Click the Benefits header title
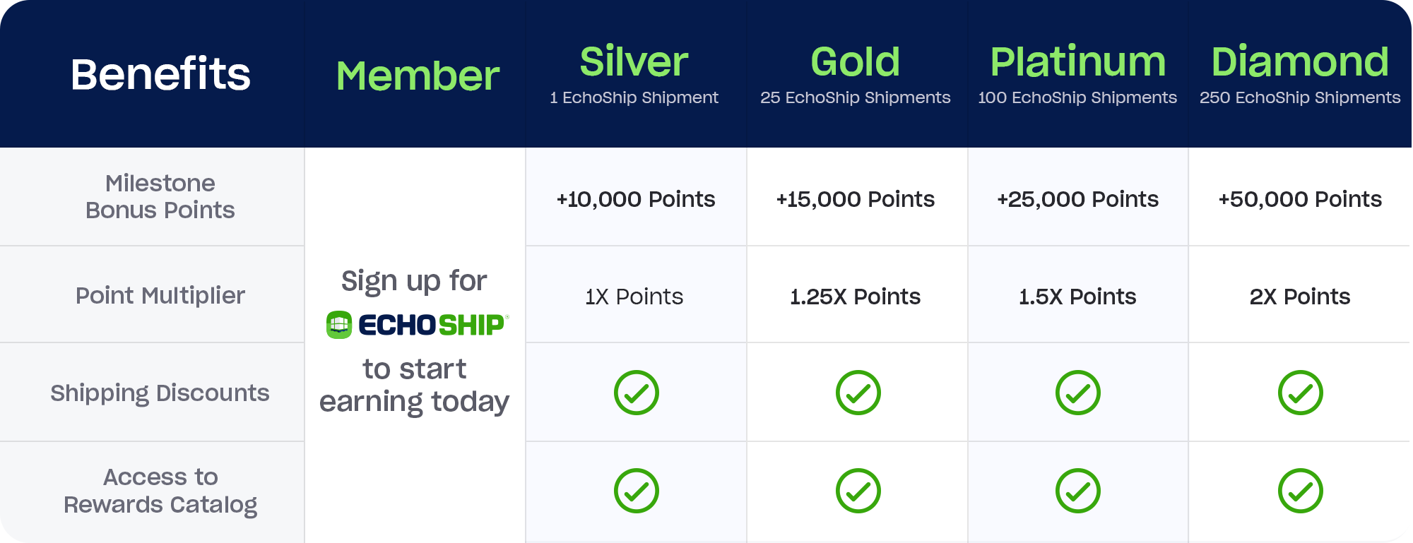 pyautogui.click(x=160, y=74)
